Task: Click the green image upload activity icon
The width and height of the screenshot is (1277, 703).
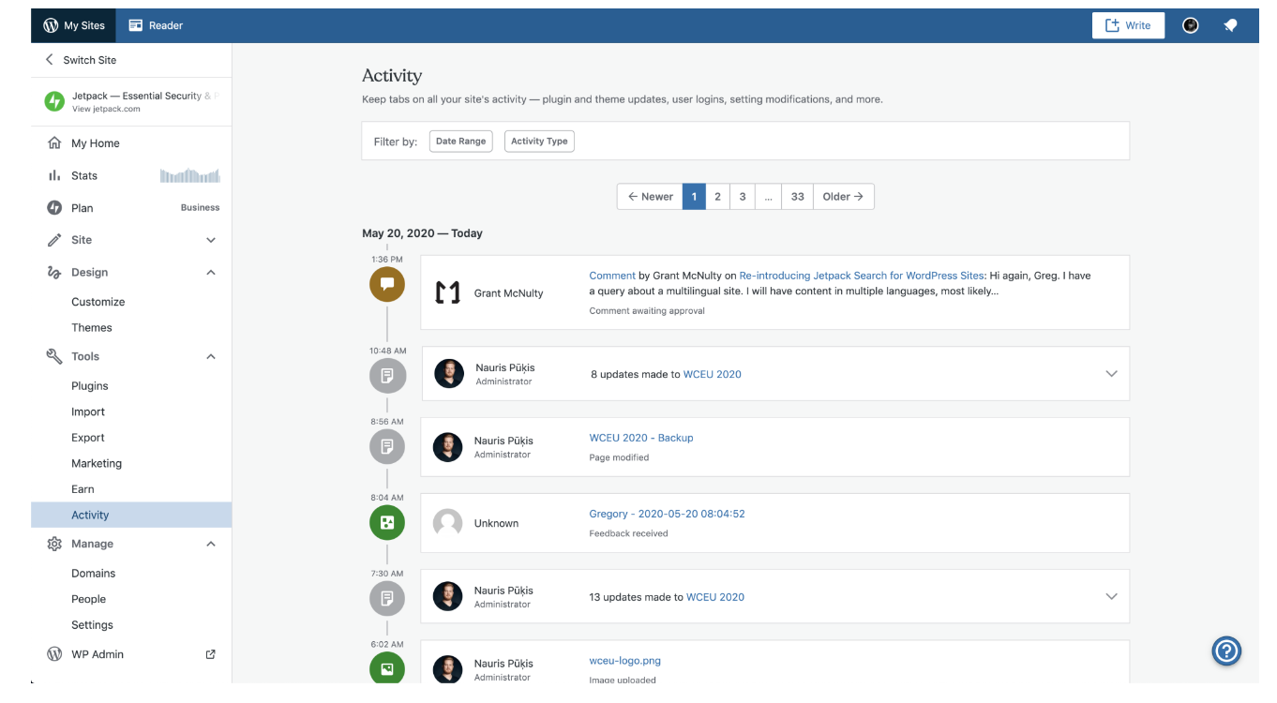Action: pos(387,668)
